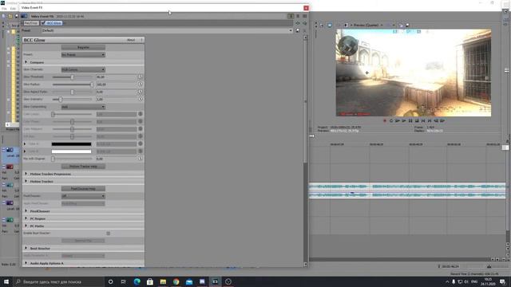Open Microsoft Edge from taskbar
The image size is (511, 287).
coord(137,281)
